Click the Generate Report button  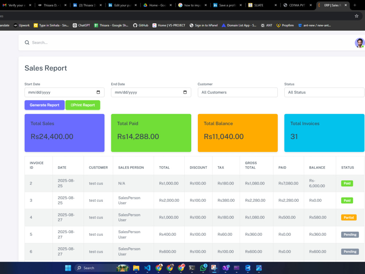click(45, 105)
